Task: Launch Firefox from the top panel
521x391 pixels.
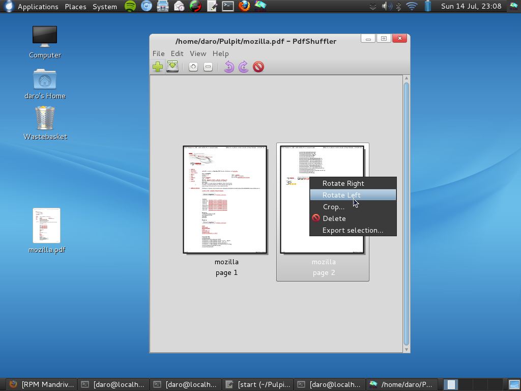Action: pyautogui.click(x=245, y=7)
